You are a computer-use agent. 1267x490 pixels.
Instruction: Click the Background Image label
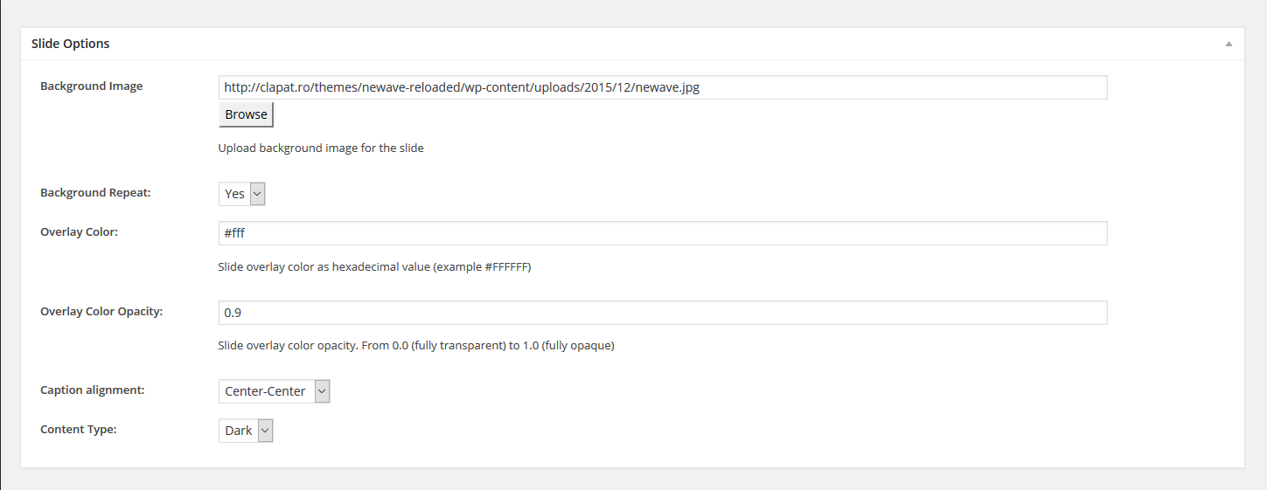(x=92, y=86)
